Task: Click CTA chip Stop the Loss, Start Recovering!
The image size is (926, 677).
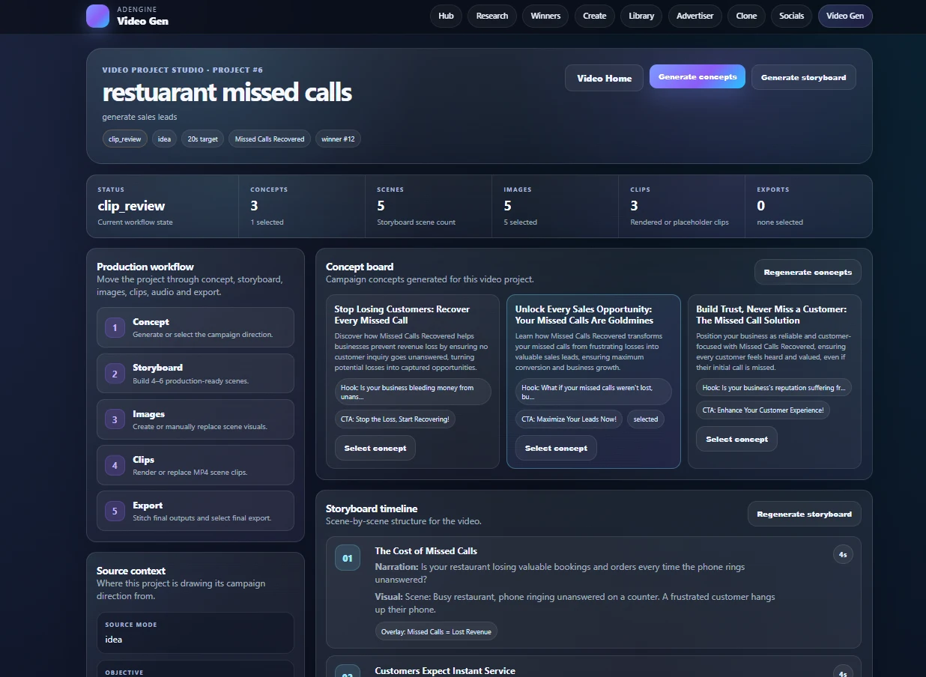Action: tap(395, 419)
